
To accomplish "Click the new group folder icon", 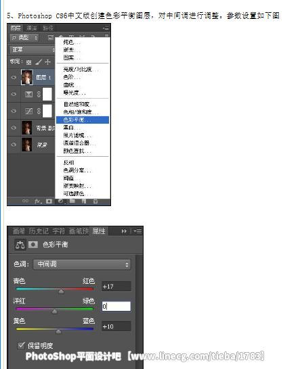I will tap(72, 201).
